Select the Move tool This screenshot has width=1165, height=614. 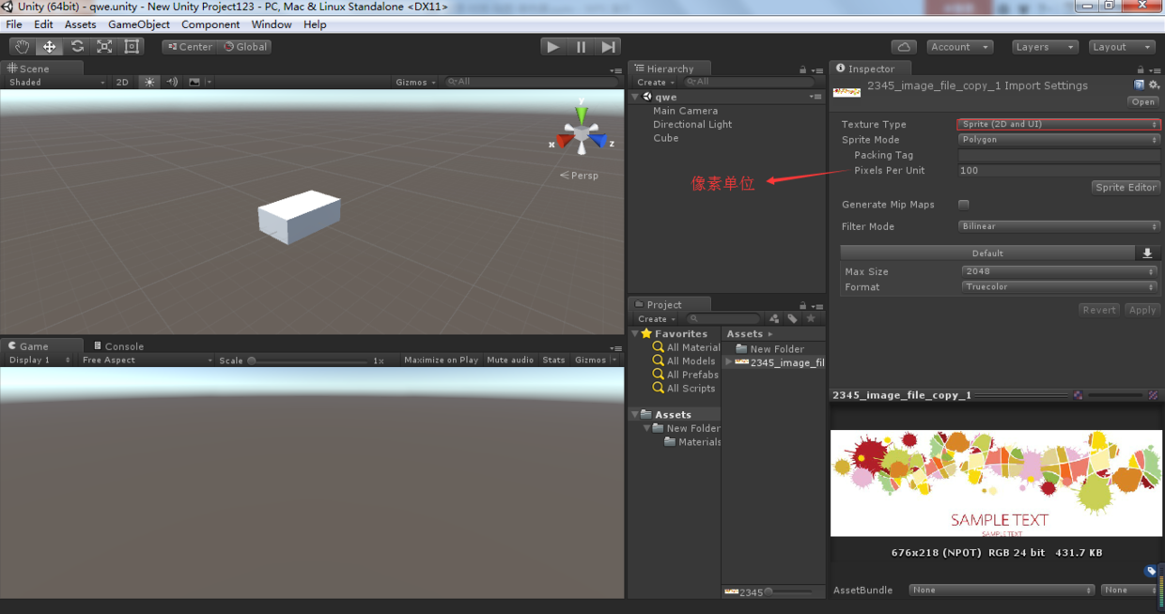click(x=48, y=45)
